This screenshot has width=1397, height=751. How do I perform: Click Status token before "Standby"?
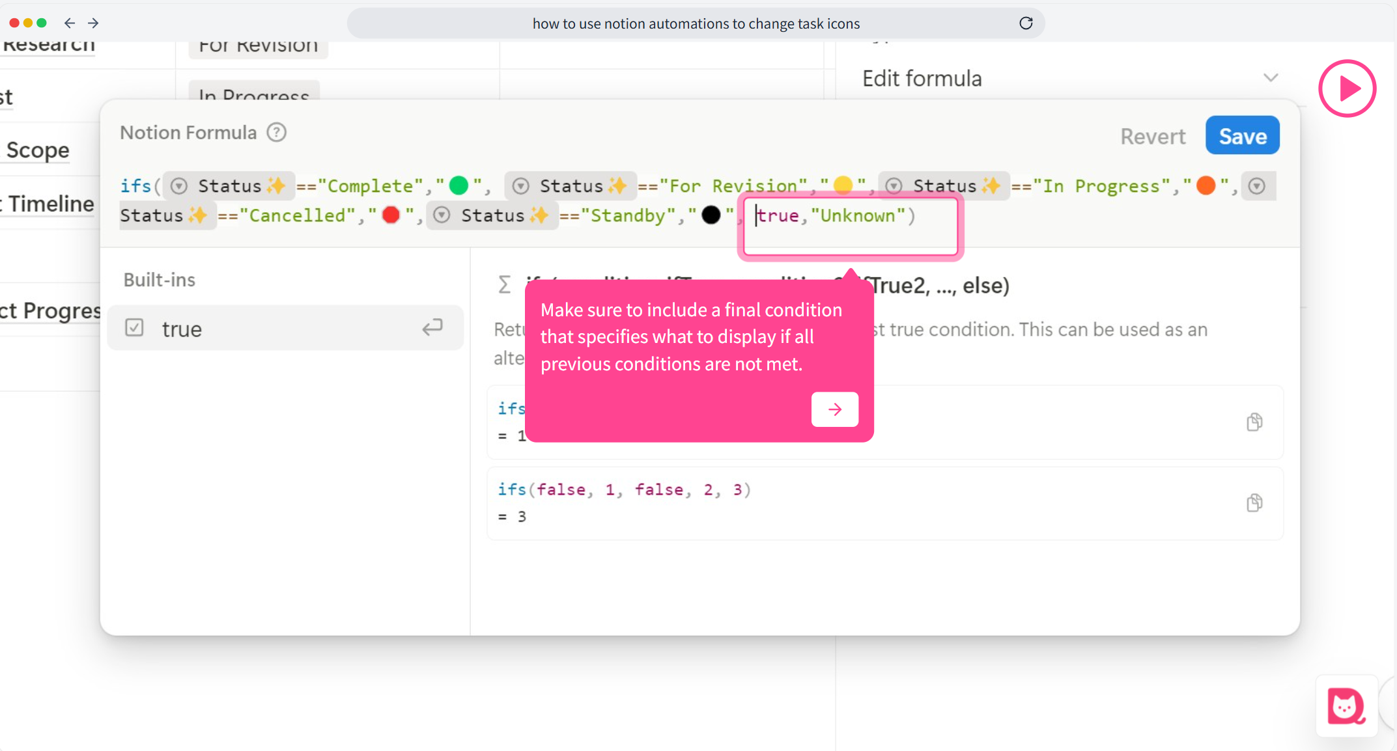(492, 215)
